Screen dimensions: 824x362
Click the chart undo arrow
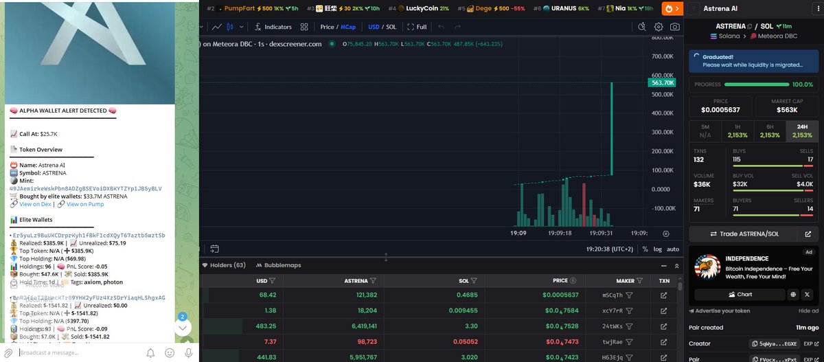(x=441, y=27)
